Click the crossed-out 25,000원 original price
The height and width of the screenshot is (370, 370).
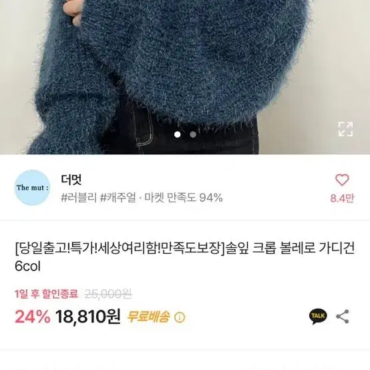pos(108,294)
